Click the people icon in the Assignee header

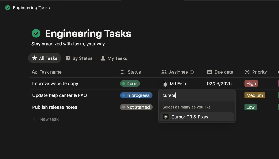[x=163, y=72]
